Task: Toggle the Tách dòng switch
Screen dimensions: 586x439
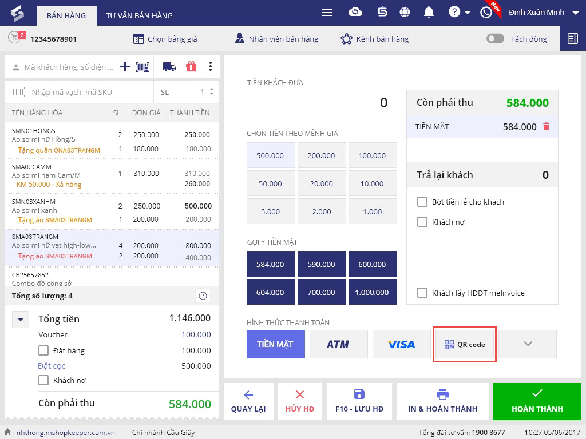Action: [495, 39]
